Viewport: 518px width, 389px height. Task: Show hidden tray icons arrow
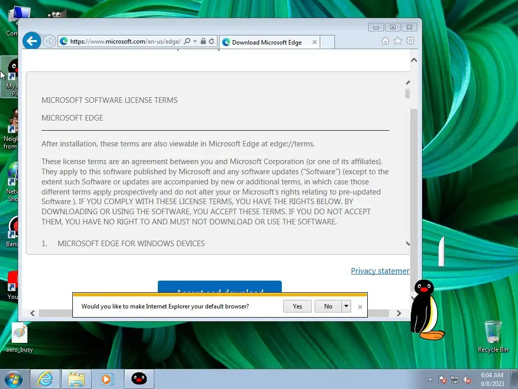pyautogui.click(x=430, y=380)
